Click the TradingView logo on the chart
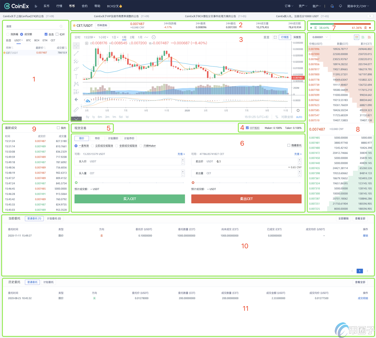This screenshot has width=376, height=338. coord(88,101)
